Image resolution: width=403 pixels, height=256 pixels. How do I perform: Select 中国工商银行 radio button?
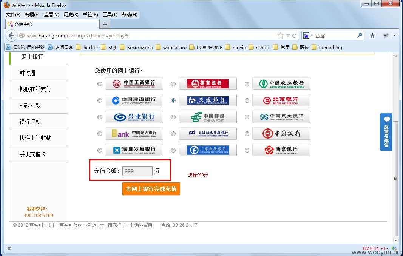click(x=100, y=84)
